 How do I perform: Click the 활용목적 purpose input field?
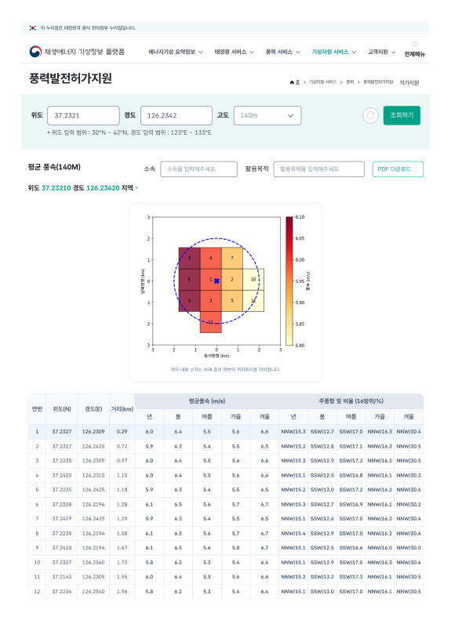pos(318,169)
